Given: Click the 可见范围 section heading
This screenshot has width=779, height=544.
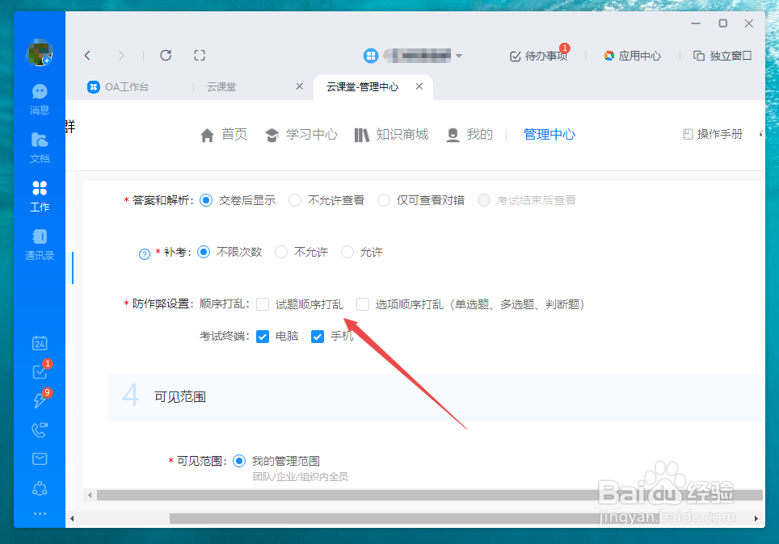Looking at the screenshot, I should pyautogui.click(x=180, y=397).
